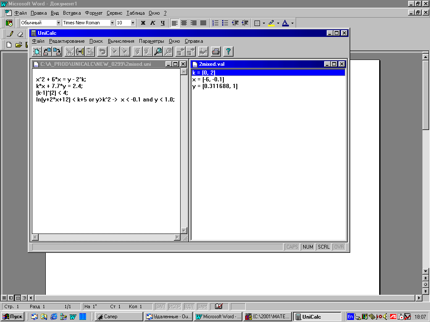Click the undo arrow icon in UniCalc
The width and height of the screenshot is (430, 322).
[102, 52]
